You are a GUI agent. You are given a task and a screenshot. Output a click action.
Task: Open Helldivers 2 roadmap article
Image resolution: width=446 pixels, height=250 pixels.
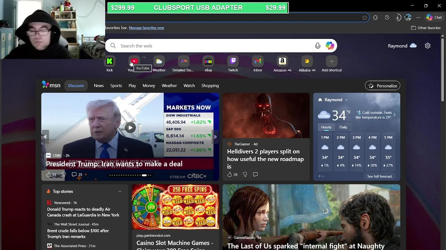pos(266,159)
